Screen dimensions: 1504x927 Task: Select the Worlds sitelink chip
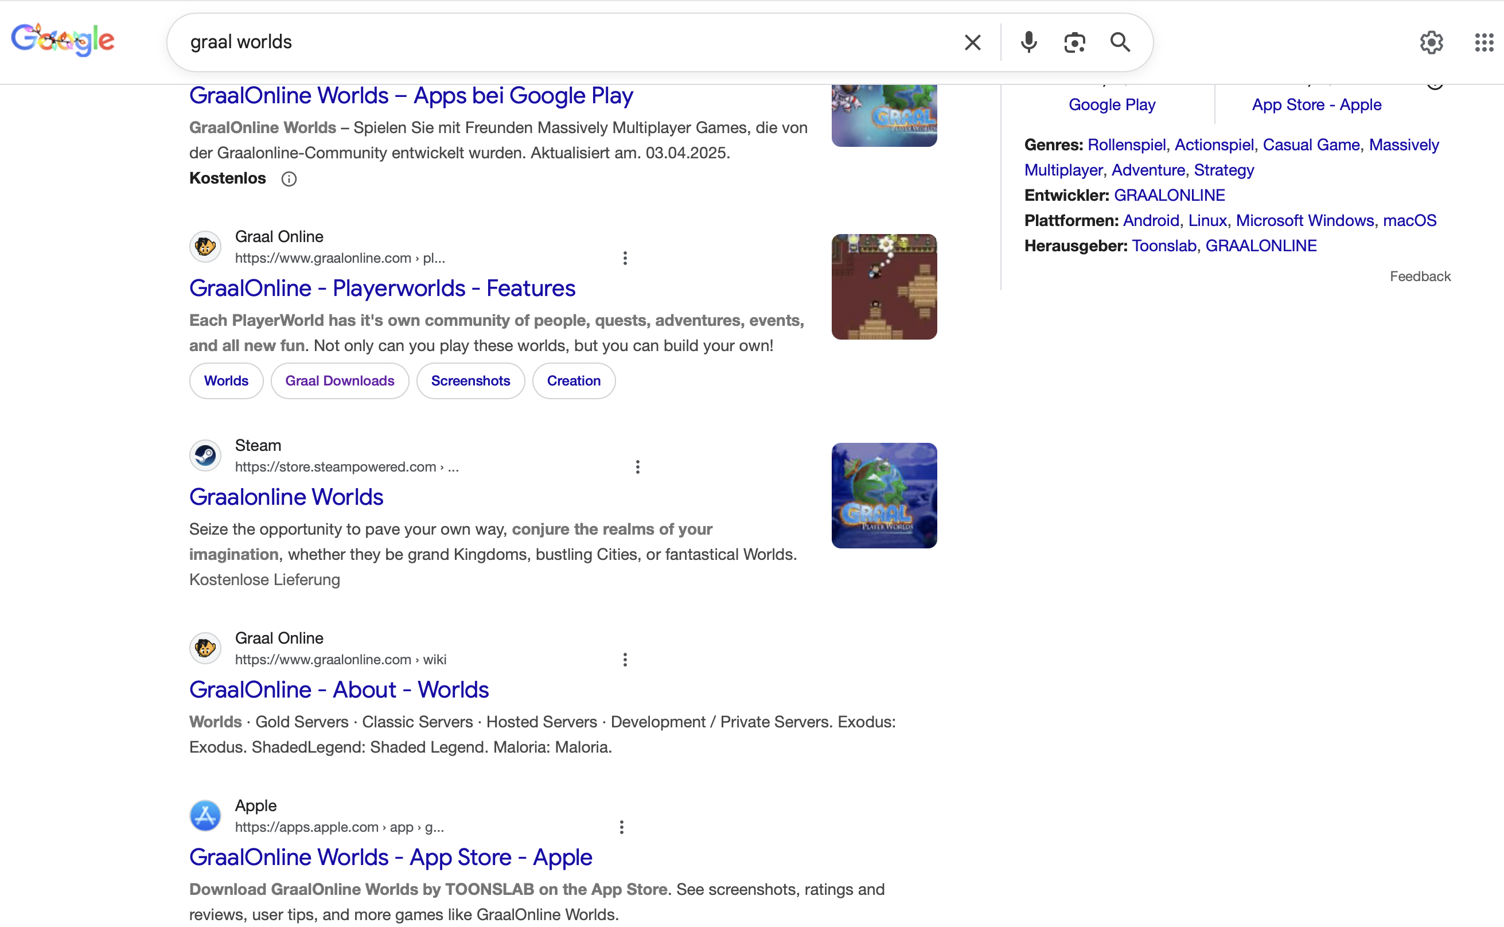226,381
